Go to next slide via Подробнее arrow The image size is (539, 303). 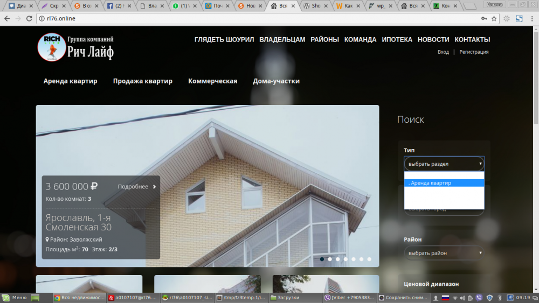(154, 187)
